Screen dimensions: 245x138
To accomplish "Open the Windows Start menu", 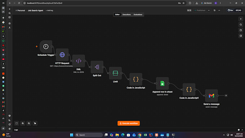I will 72,135.
